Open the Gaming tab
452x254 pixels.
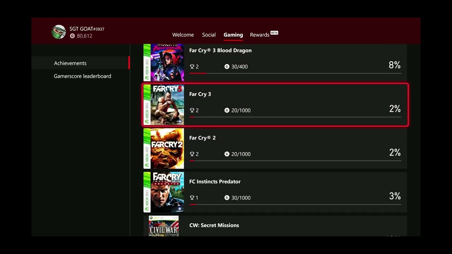coord(233,35)
